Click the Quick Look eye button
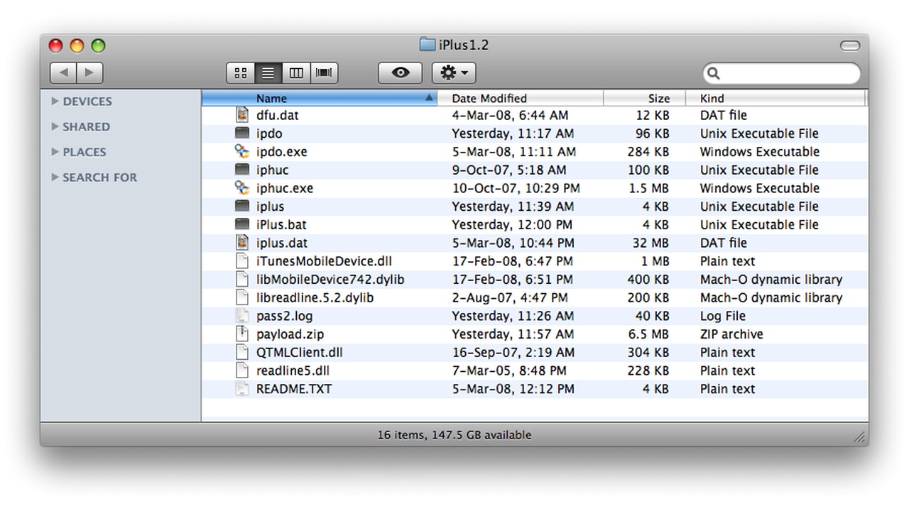 [x=401, y=72]
